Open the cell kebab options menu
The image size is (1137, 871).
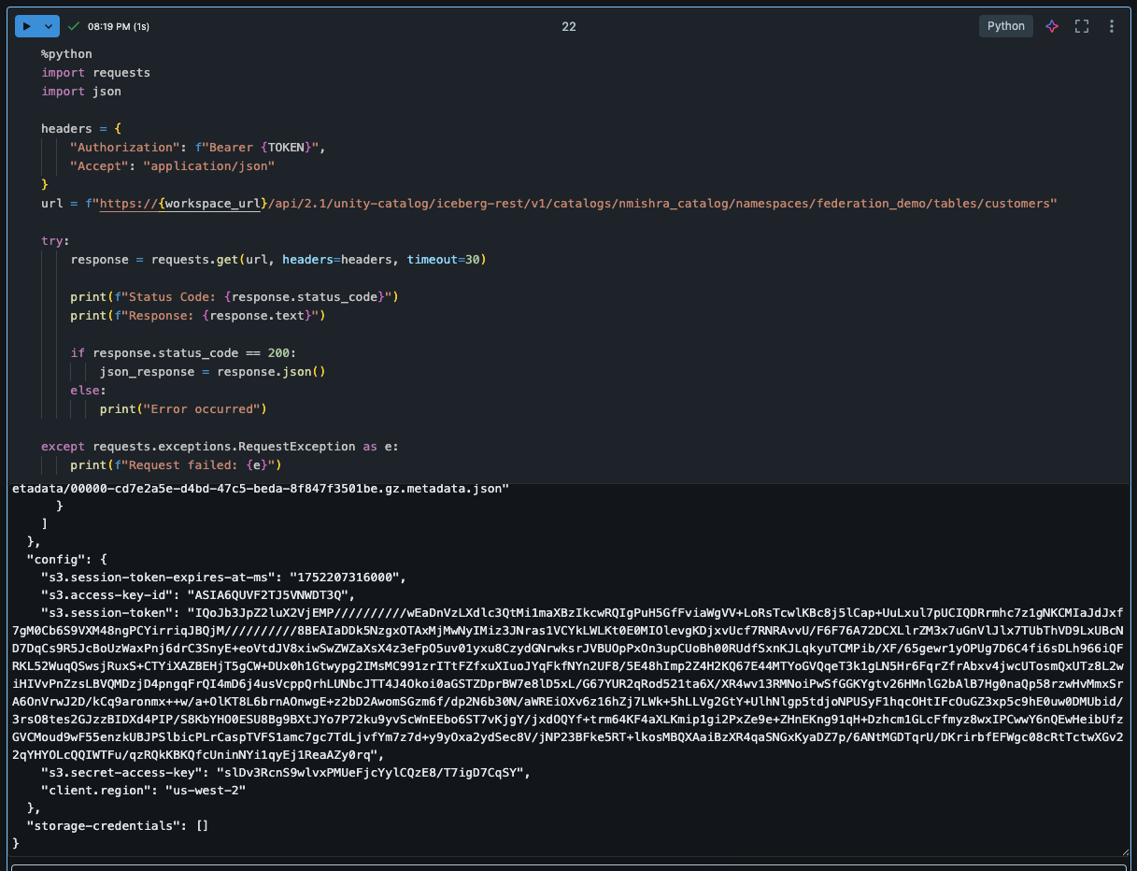1112,26
